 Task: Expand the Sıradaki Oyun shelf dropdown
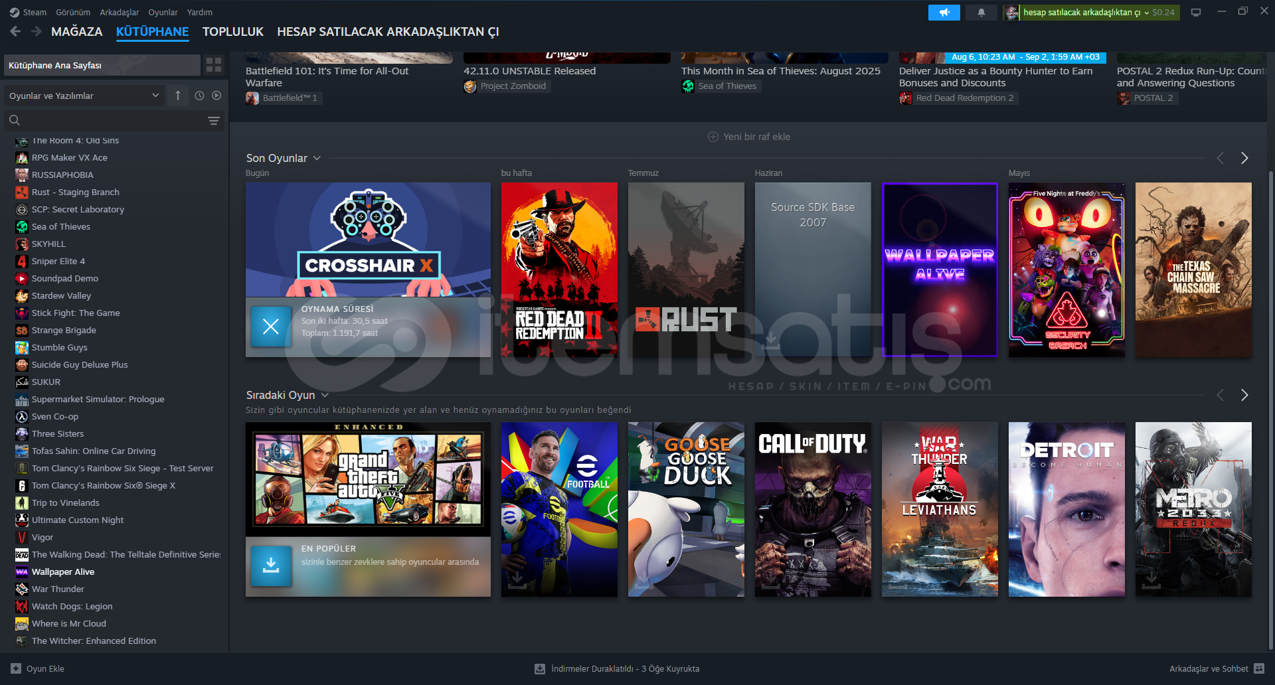point(325,395)
